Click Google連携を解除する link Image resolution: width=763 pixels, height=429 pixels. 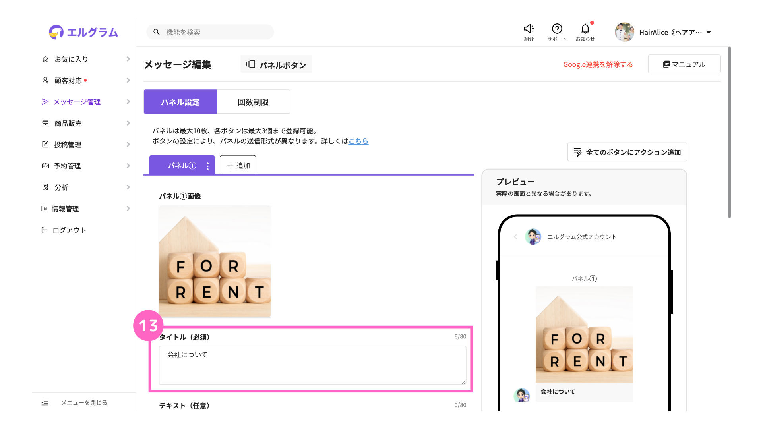coord(598,64)
